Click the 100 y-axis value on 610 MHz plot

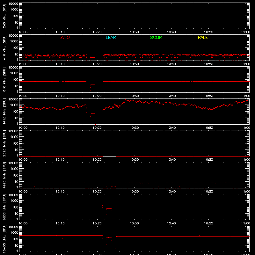pyautogui.click(x=15, y=79)
